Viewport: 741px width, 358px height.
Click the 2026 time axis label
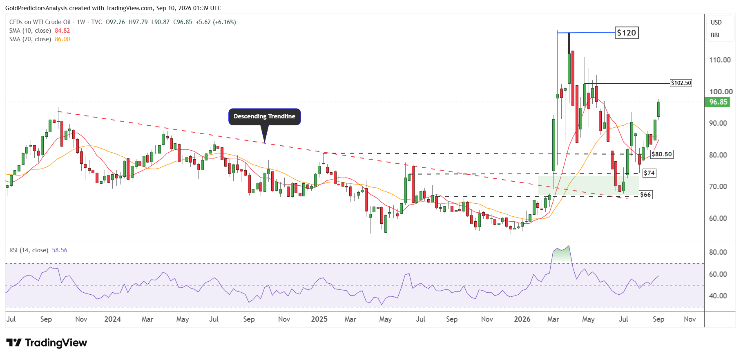click(522, 319)
